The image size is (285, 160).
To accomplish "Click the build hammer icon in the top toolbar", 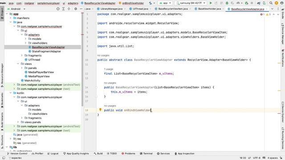I will point(151,3).
